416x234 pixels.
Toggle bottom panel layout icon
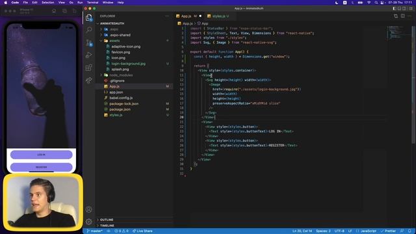(399, 8)
